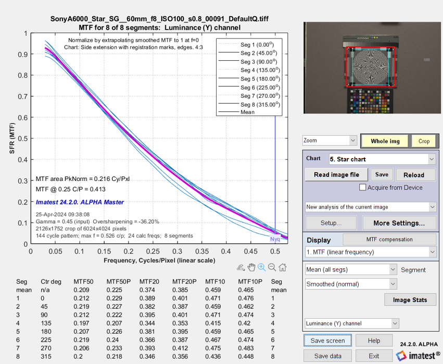Expand the MTF linear frequency display dropdown
Viewport: 443px width, 364px height.
click(x=371, y=252)
